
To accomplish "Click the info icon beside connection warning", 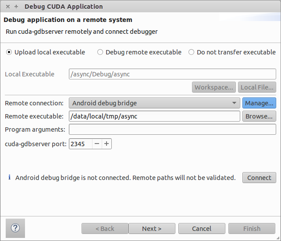I will 10,178.
